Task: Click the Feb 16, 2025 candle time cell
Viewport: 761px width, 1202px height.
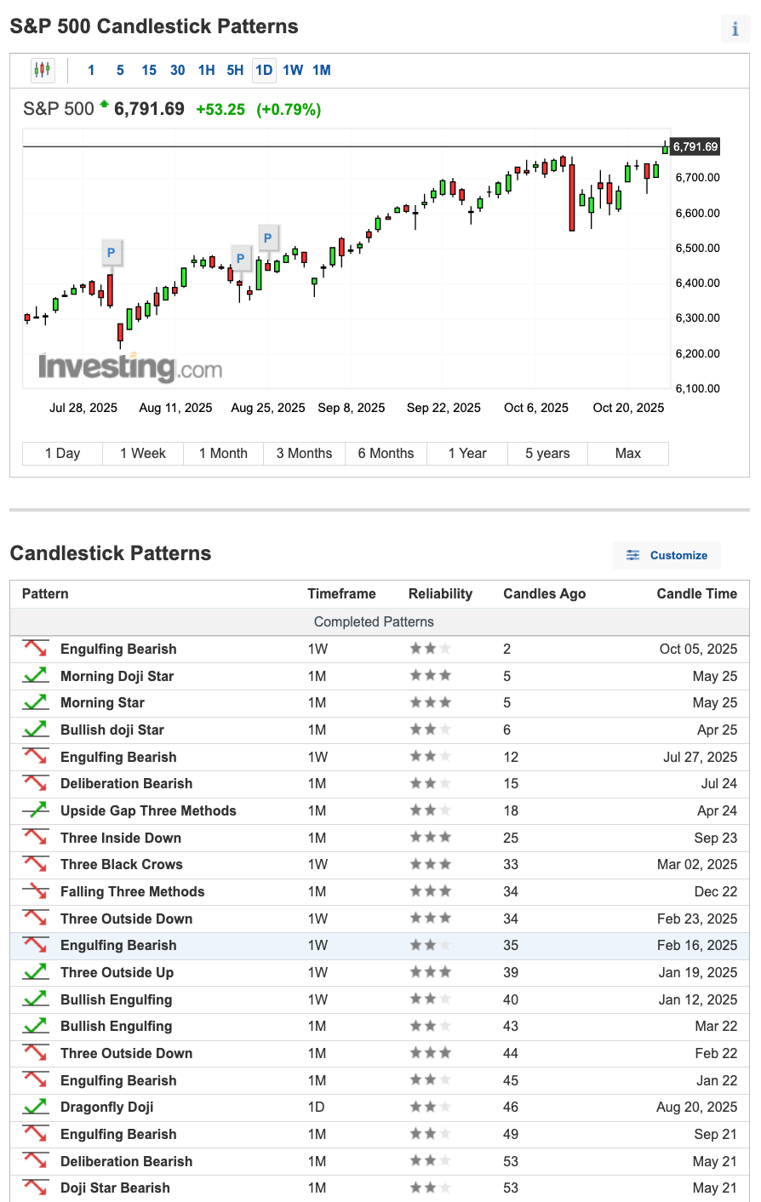Action: pyautogui.click(x=697, y=945)
